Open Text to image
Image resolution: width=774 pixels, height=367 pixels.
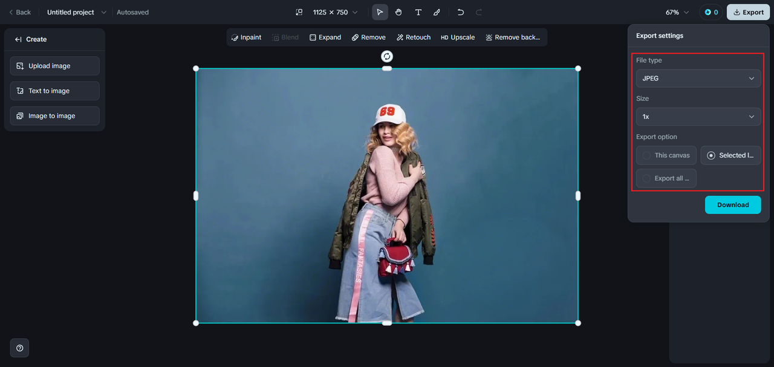tap(54, 91)
